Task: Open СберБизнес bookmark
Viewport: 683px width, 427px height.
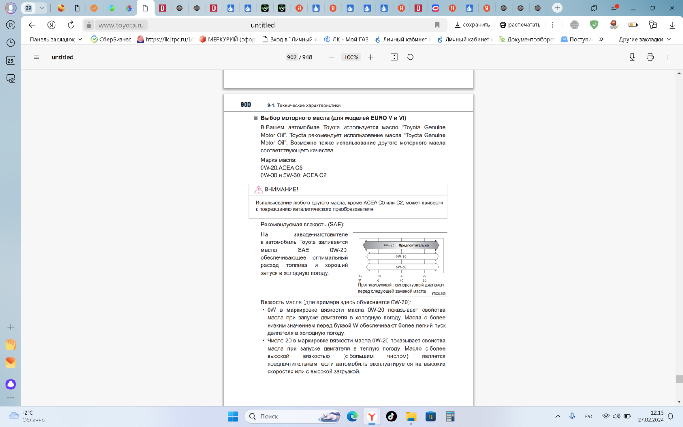Action: pyautogui.click(x=111, y=39)
